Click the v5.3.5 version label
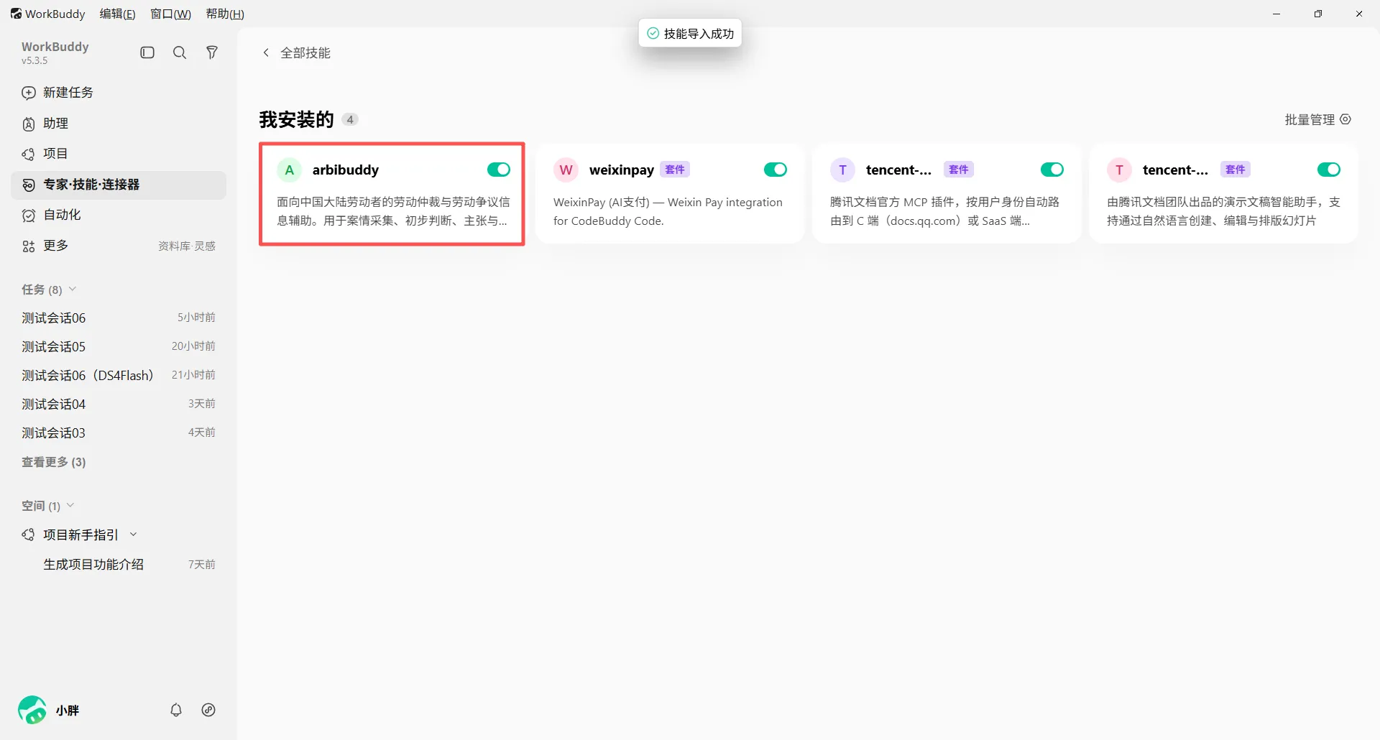 click(x=34, y=61)
